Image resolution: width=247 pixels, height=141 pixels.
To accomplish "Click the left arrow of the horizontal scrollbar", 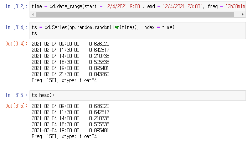I will pos(33,15).
